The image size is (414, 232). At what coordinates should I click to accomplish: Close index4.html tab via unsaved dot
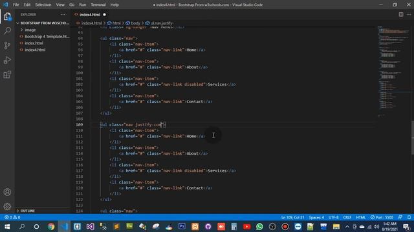104,14
